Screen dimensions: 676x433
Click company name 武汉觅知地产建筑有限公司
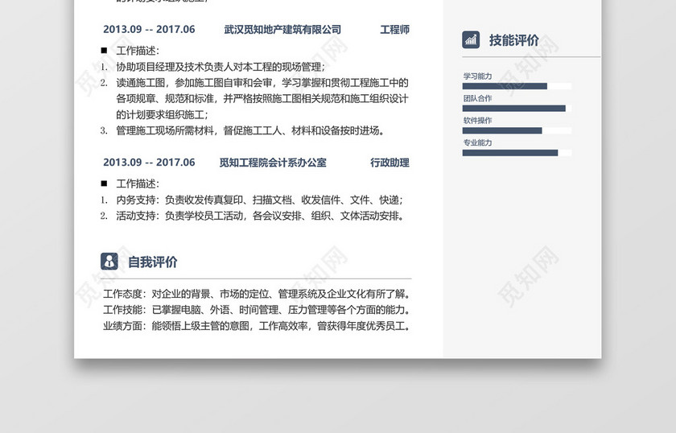pyautogui.click(x=282, y=30)
